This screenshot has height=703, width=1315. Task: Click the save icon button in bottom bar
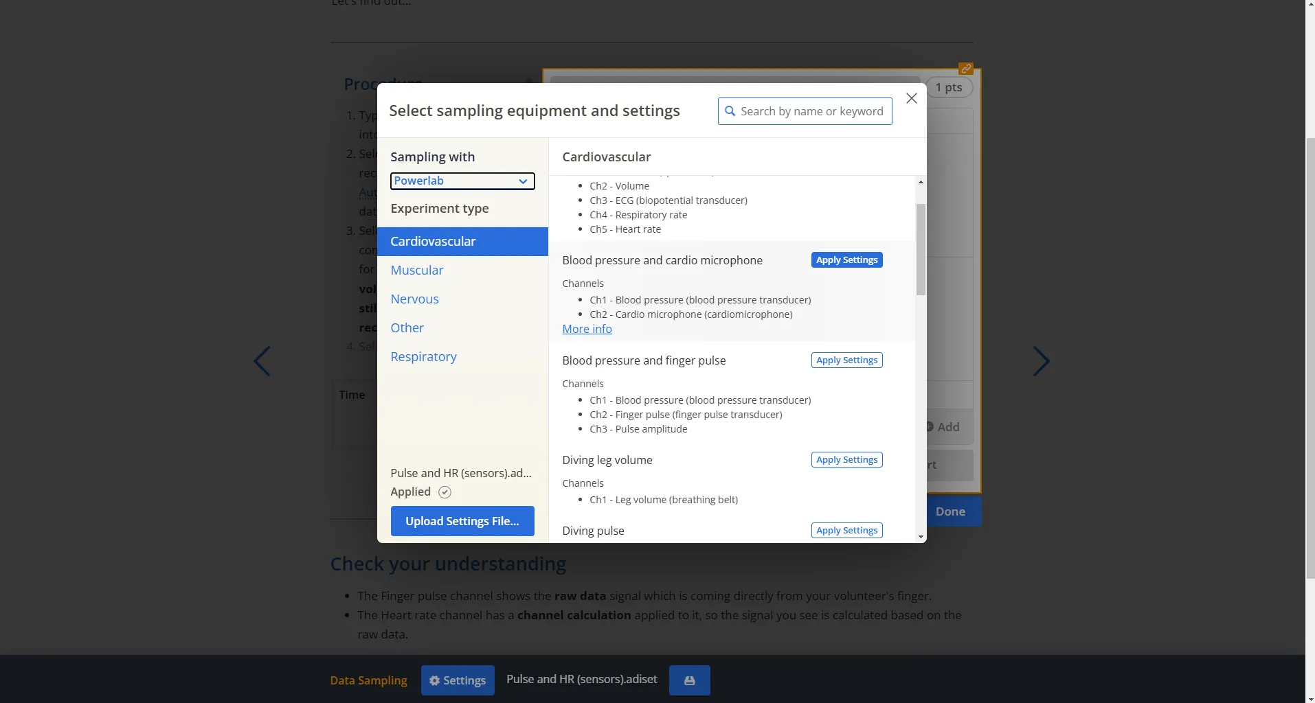pos(690,680)
